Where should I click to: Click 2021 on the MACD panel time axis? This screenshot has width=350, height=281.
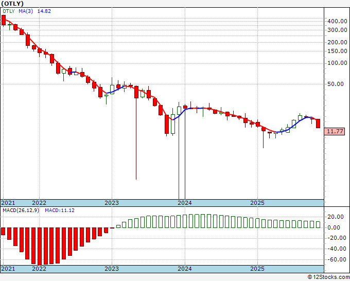click(x=8, y=269)
